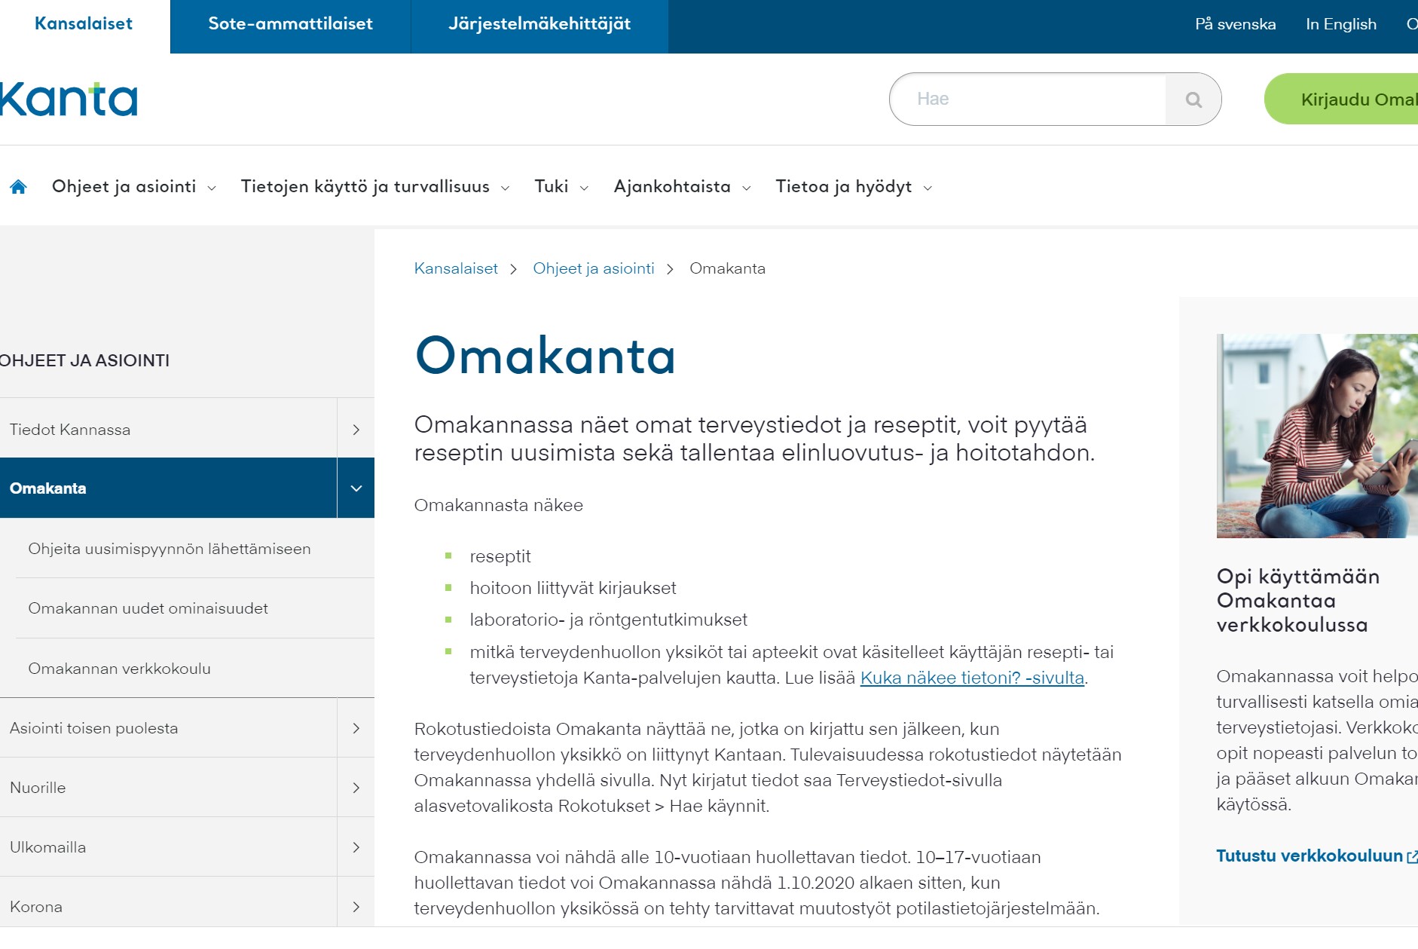The width and height of the screenshot is (1418, 949).
Task: Expand the Nuorille sidebar arrow
Action: tap(356, 788)
